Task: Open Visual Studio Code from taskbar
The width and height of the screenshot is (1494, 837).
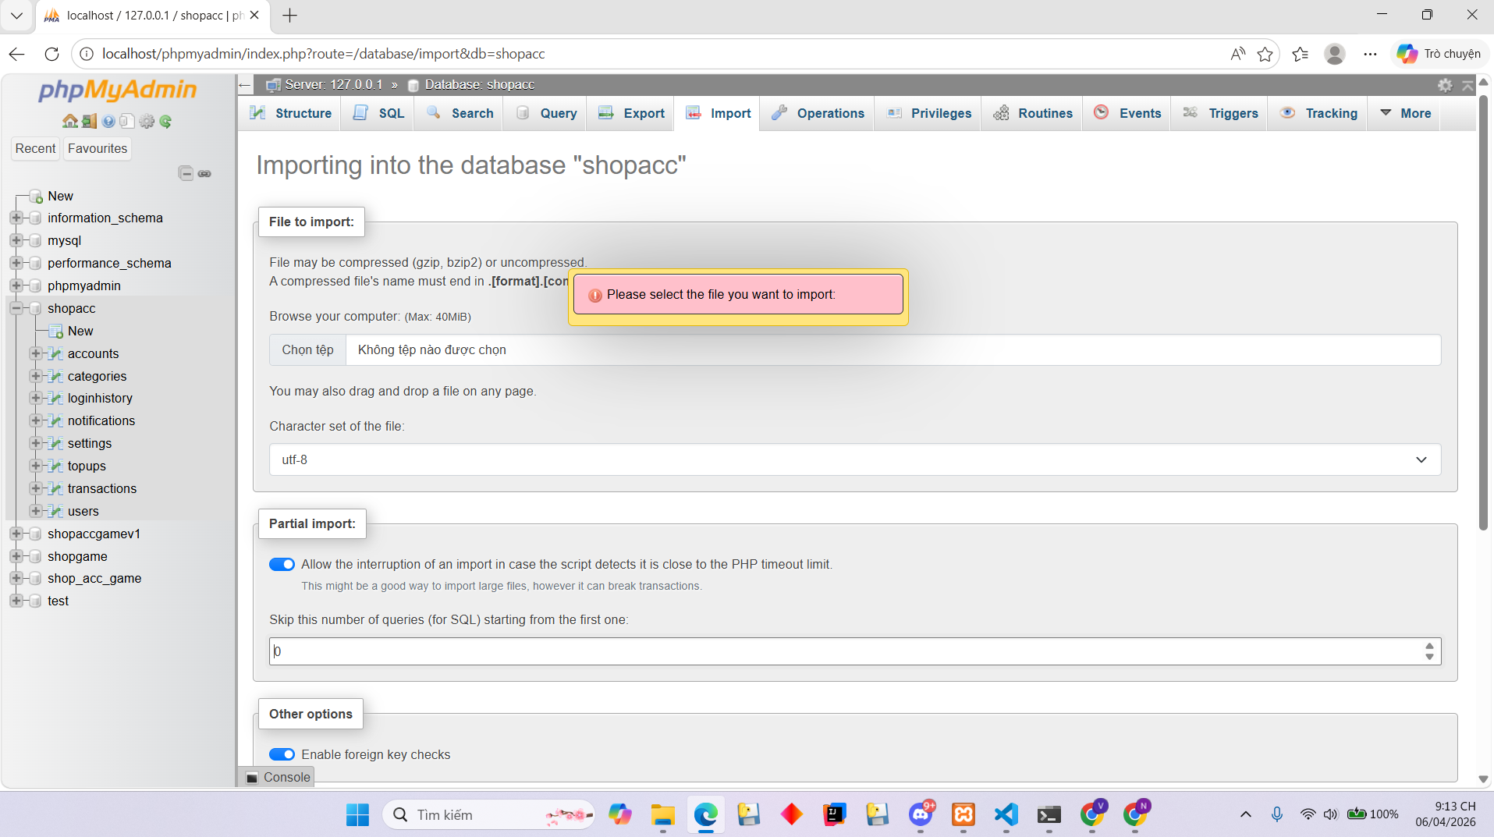Action: tap(1006, 814)
